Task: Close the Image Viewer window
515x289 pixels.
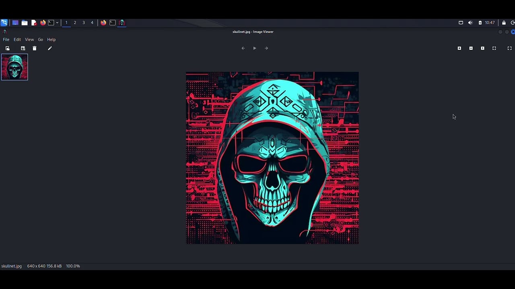Action: point(513,32)
